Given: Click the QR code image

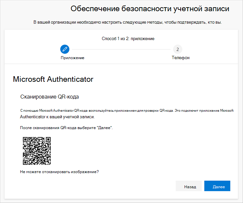Looking at the screenshot, I should [37, 151].
